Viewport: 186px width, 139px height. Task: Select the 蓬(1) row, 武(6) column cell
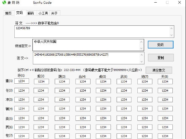124,81
